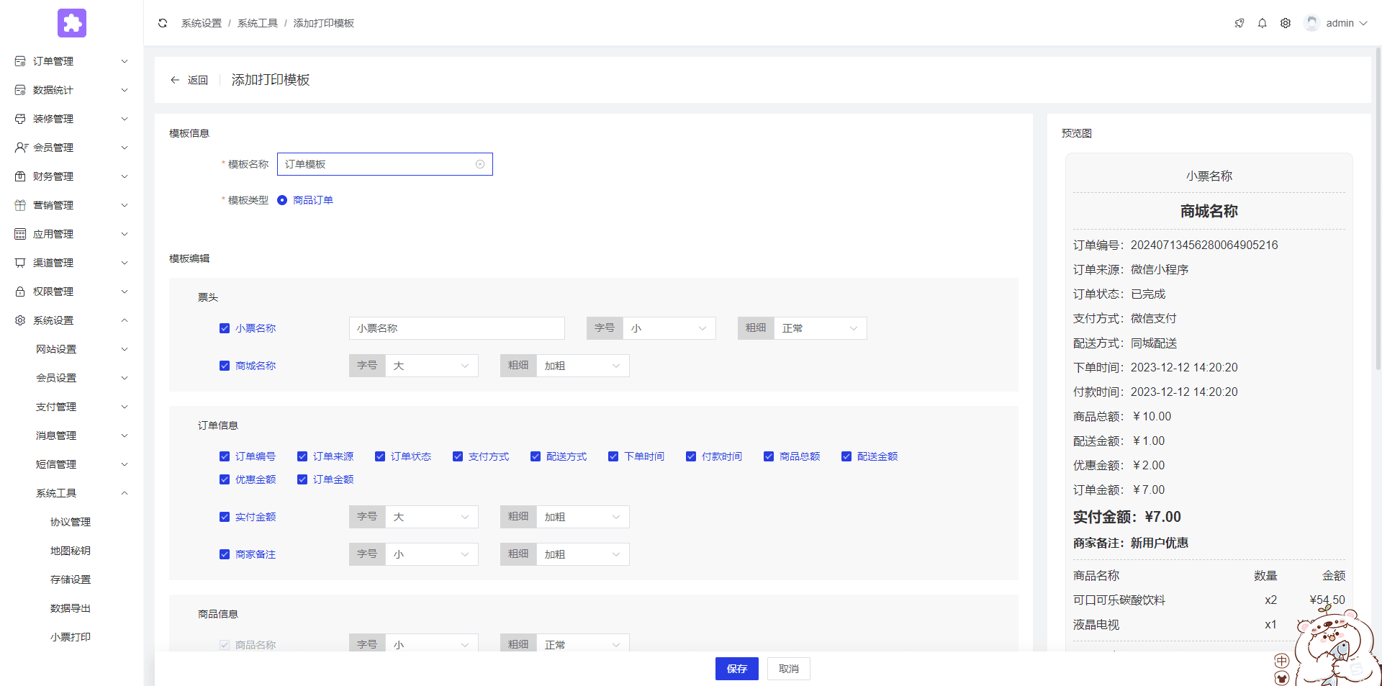Click the 保存 button
1382x686 pixels.
(x=736, y=669)
